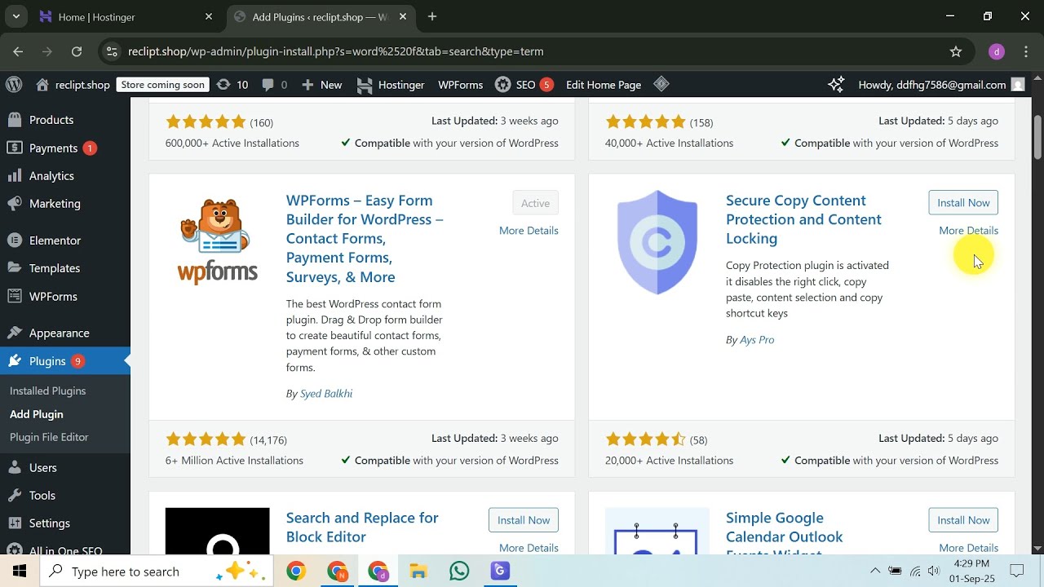The image size is (1044, 587).
Task: Install Simple Google Calendar Outlook plugin
Action: [x=963, y=520]
